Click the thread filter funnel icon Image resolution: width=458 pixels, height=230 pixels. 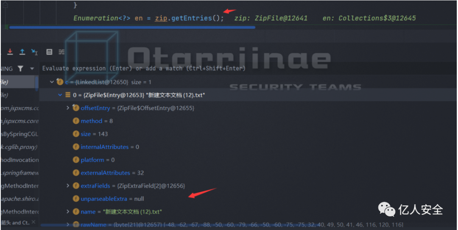[x=20, y=69]
